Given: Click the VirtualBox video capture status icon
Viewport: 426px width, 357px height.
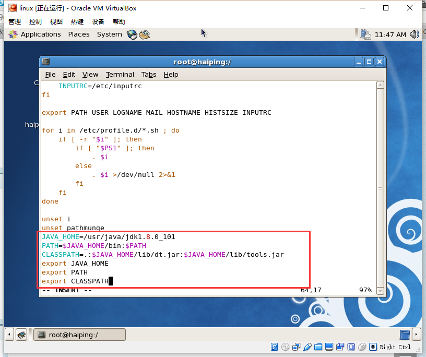Looking at the screenshot, I should 340,347.
